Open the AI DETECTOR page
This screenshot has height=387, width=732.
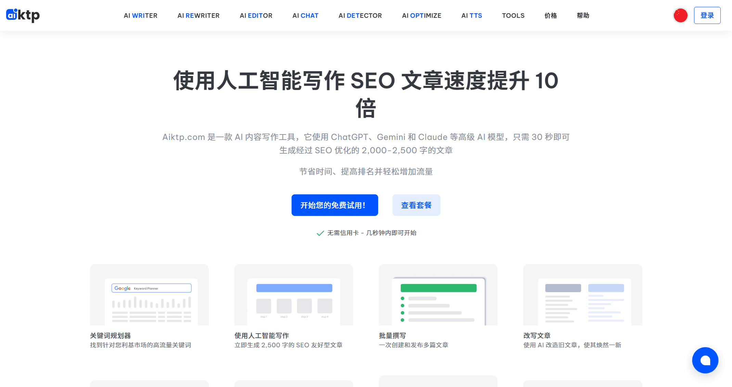(x=360, y=15)
